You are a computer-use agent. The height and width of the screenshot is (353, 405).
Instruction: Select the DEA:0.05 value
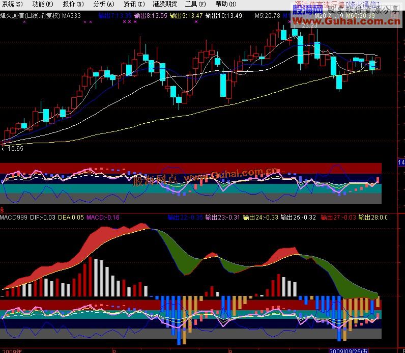pyautogui.click(x=71, y=218)
